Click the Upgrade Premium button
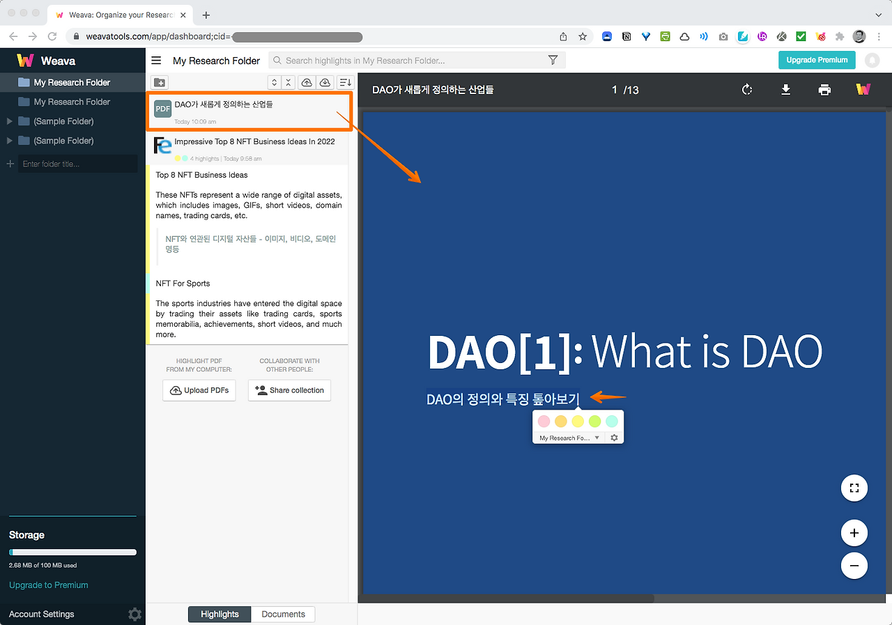 coord(817,60)
